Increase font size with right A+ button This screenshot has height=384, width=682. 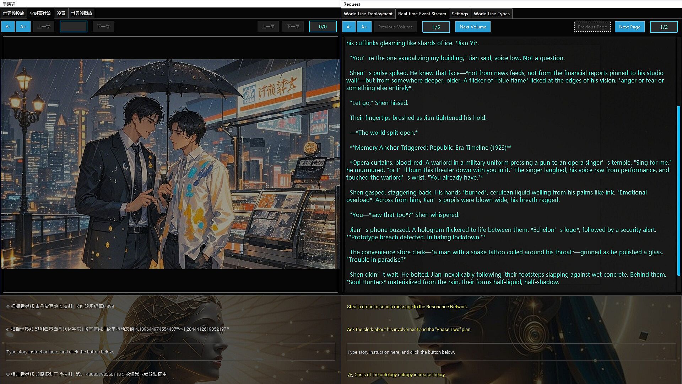364,27
